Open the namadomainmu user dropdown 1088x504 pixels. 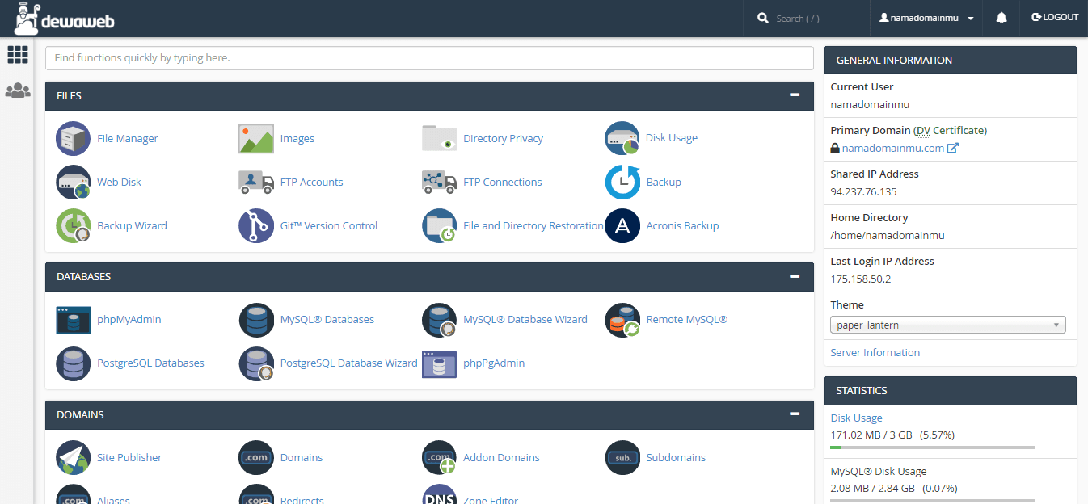[926, 18]
